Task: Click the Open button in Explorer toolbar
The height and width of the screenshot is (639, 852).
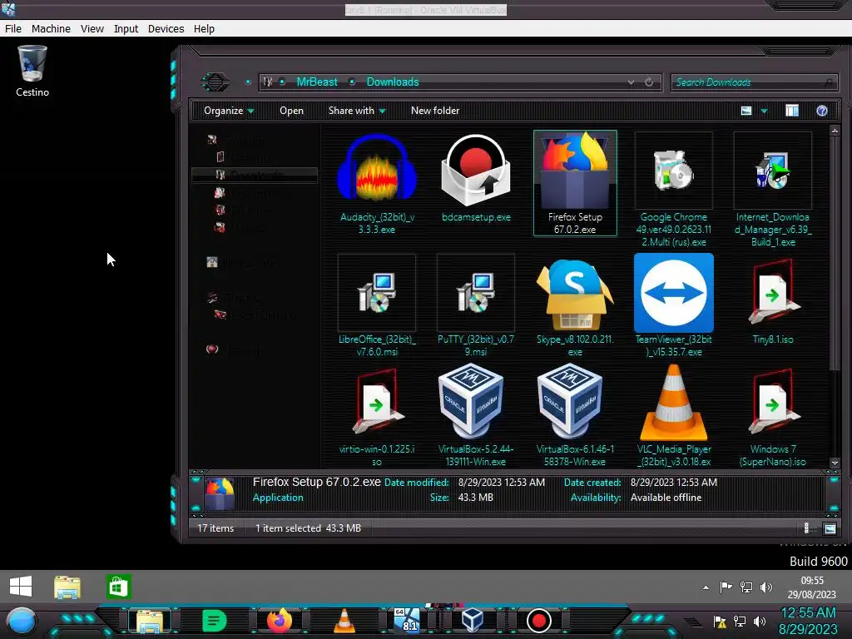Action: (x=291, y=111)
